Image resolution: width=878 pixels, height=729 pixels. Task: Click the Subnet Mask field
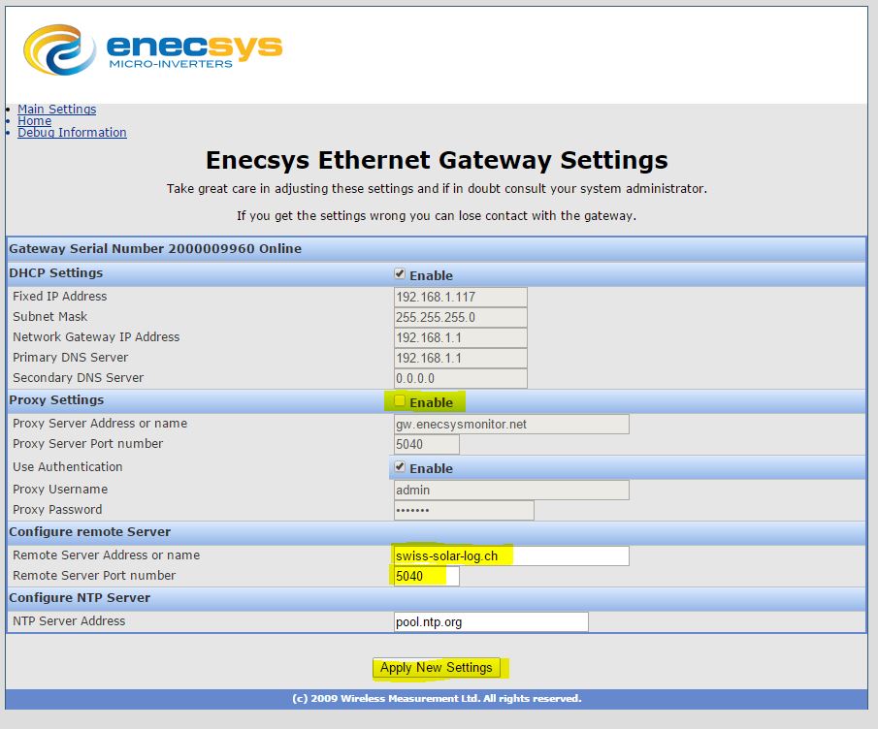pyautogui.click(x=460, y=317)
